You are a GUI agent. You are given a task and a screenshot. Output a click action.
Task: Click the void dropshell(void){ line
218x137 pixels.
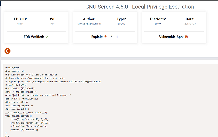(x=19, y=116)
